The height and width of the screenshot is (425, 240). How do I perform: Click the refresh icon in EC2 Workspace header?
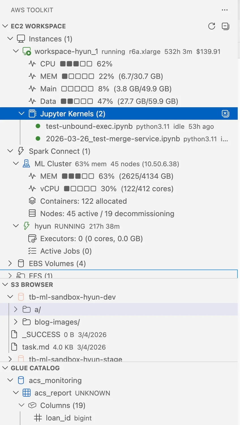[212, 26]
